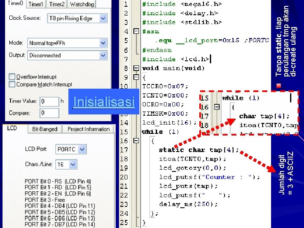
Task: Click the line 'lcd_putsf("Counter : ");'
Action: tap(209, 177)
